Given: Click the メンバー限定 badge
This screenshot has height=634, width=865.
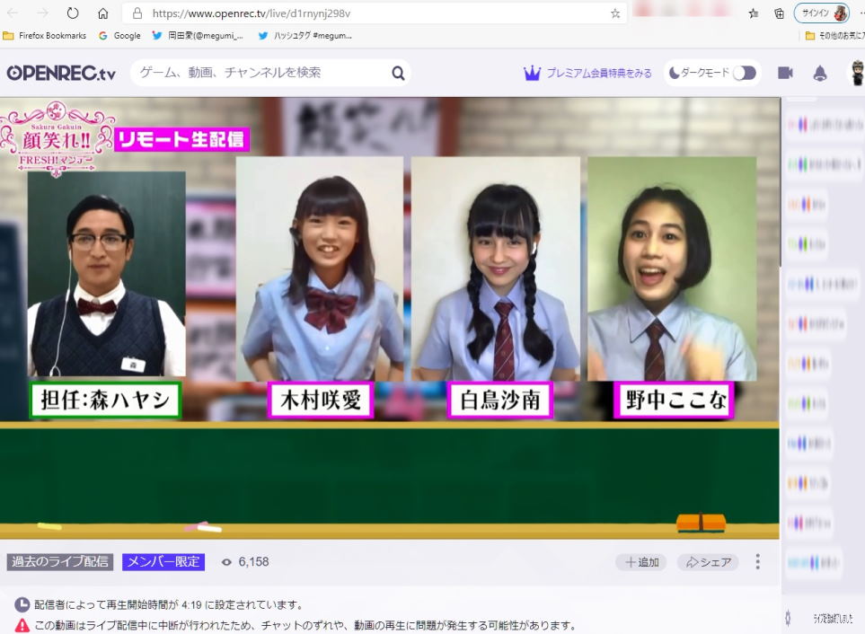Looking at the screenshot, I should pyautogui.click(x=163, y=562).
